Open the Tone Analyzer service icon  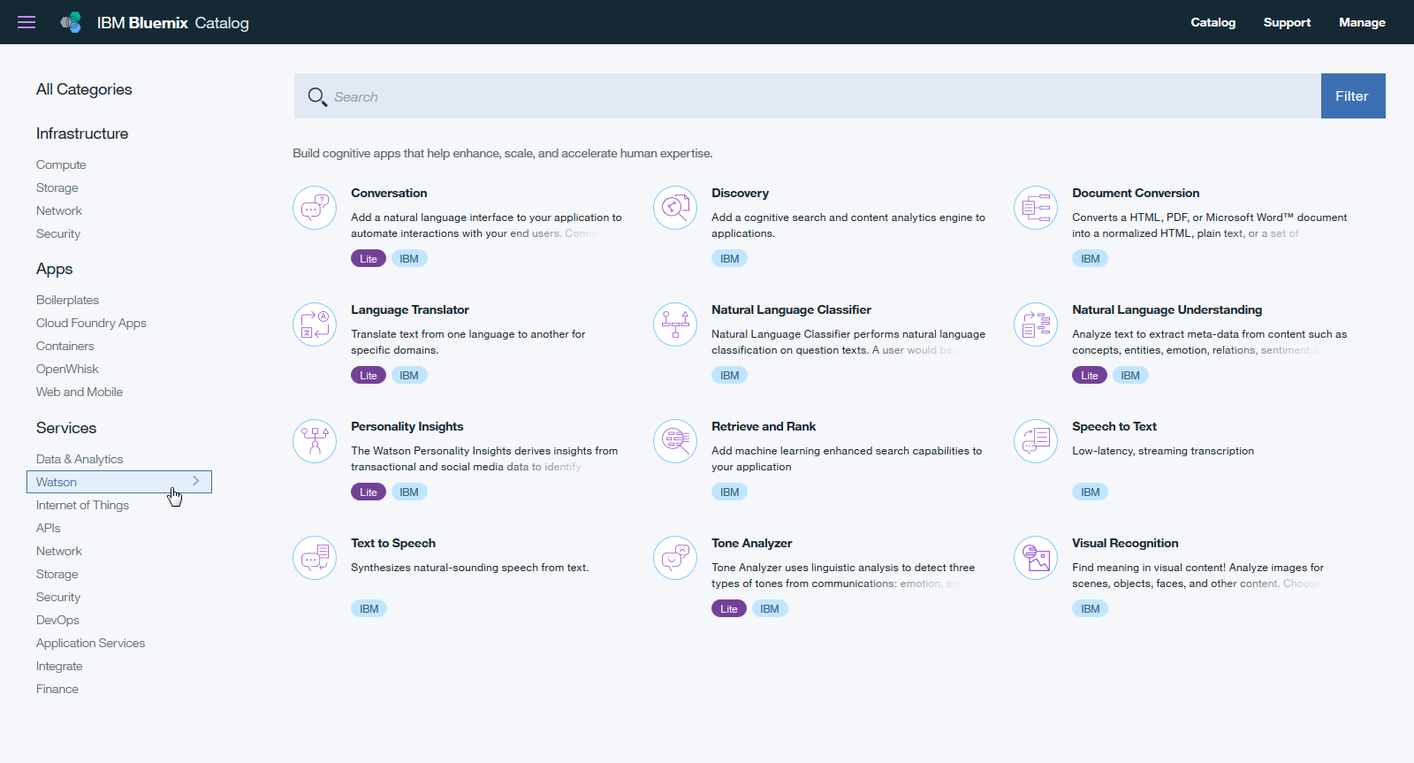pos(675,558)
